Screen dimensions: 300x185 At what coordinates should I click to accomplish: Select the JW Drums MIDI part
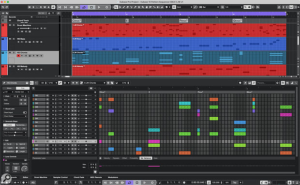point(179,30)
